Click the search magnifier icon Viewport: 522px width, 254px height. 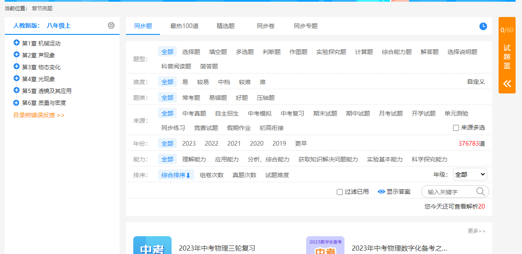481,192
